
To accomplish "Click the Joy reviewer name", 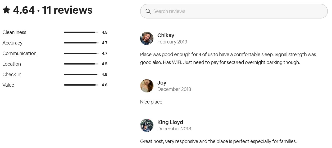I will tap(162, 83).
